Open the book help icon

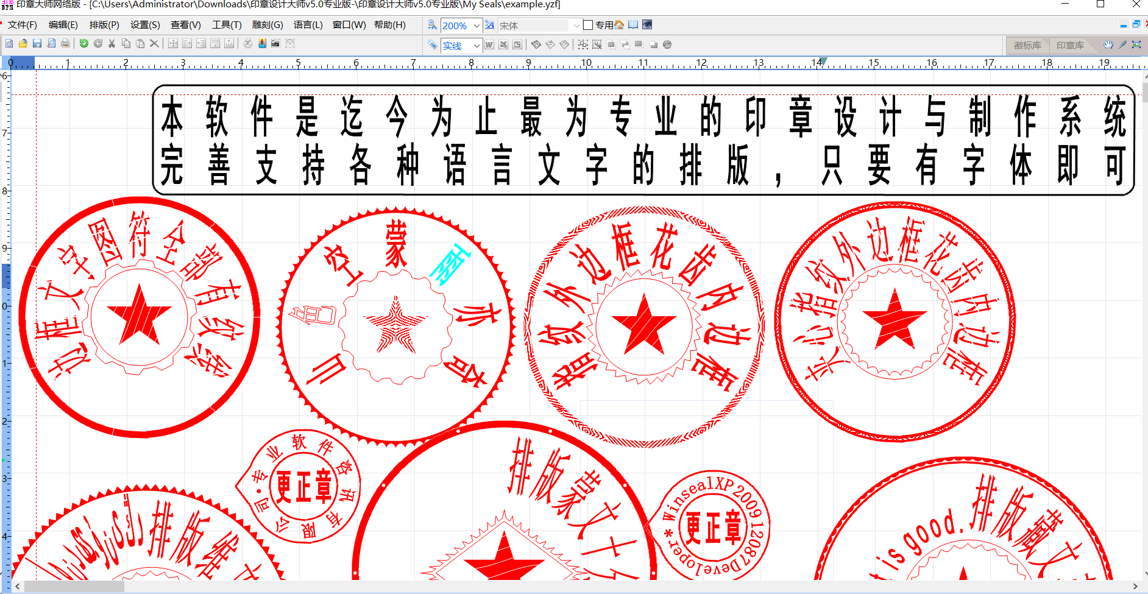(x=633, y=25)
